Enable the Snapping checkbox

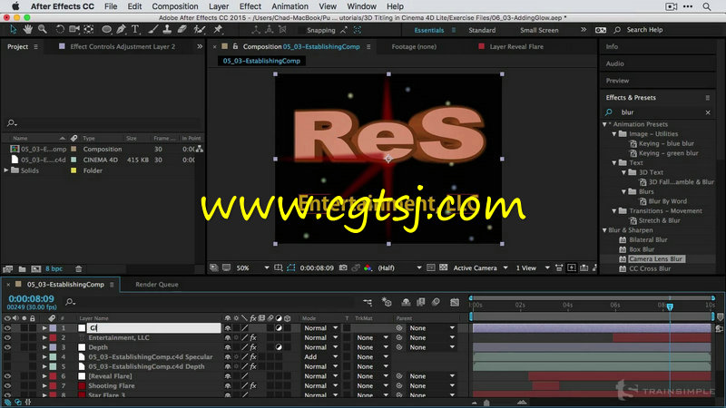coord(301,30)
